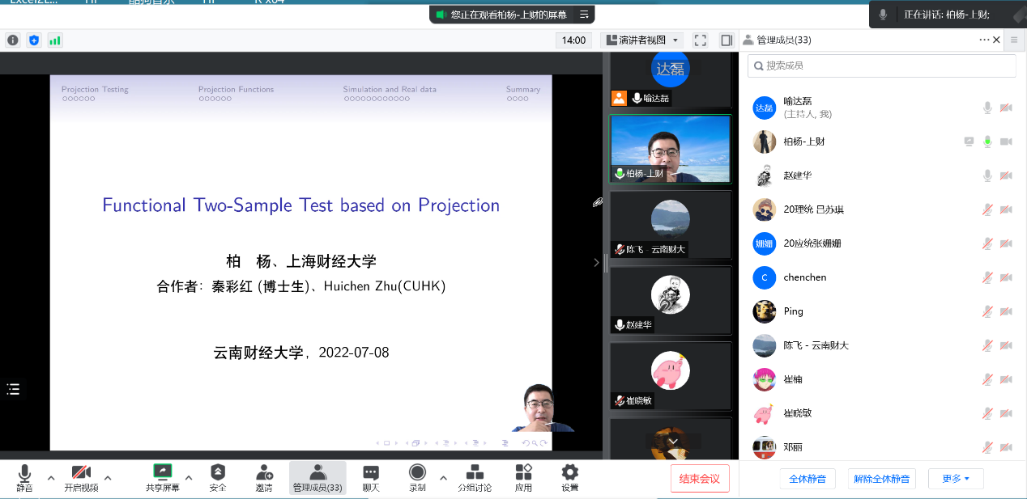Click the blue security shield icon

click(x=34, y=40)
